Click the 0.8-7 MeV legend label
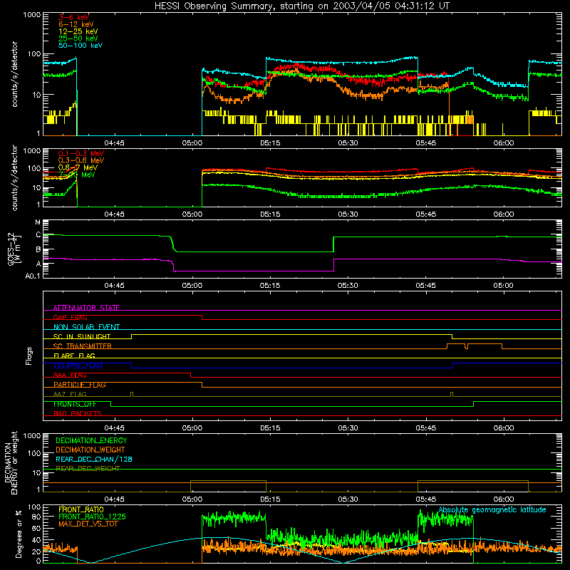Image resolution: width=570 pixels, height=570 pixels. pyautogui.click(x=78, y=167)
